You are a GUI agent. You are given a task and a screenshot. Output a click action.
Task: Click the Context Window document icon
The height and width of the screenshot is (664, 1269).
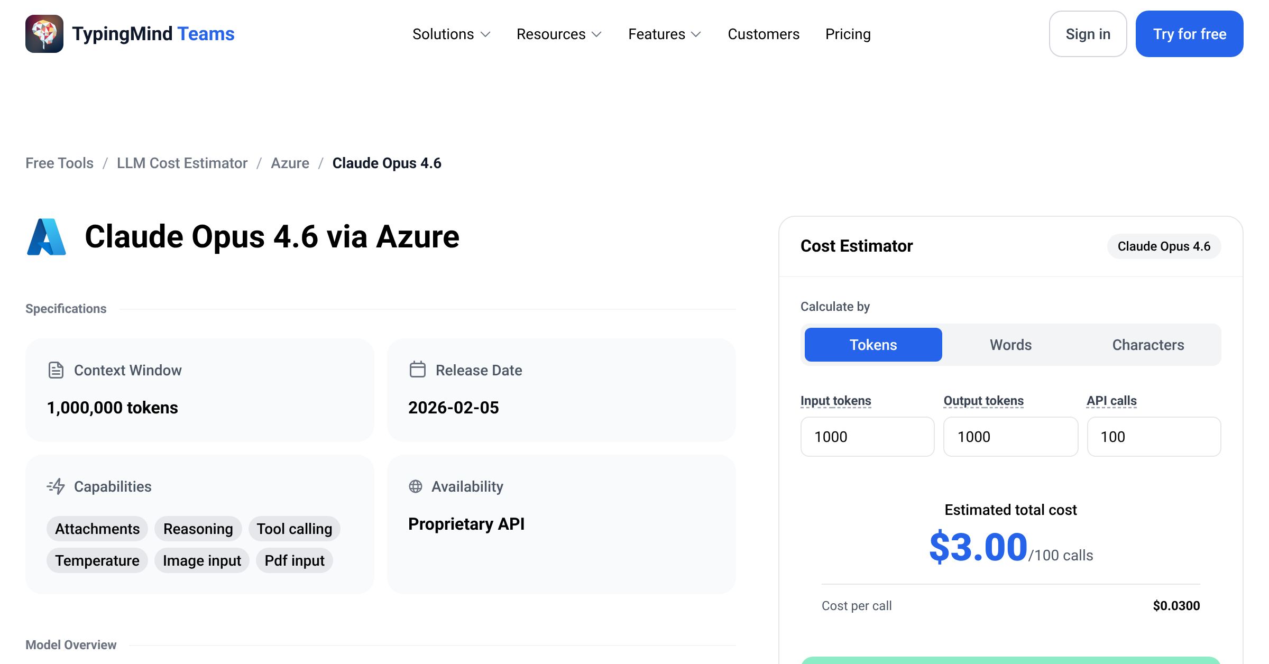click(56, 370)
